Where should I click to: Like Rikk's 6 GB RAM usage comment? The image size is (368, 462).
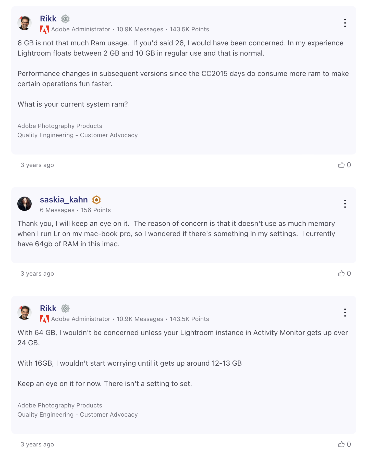(341, 165)
